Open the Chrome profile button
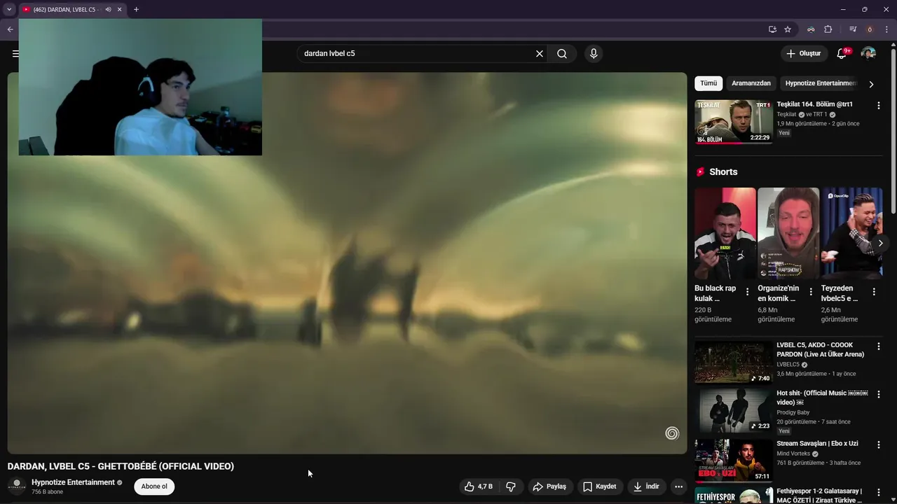 870,29
